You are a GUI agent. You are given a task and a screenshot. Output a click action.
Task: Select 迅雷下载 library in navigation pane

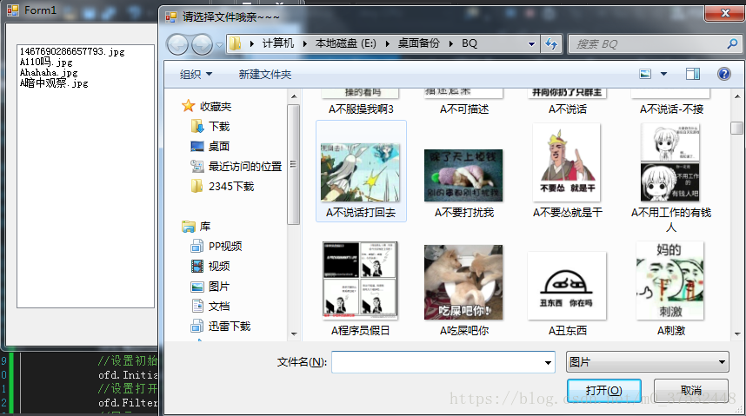coord(230,327)
